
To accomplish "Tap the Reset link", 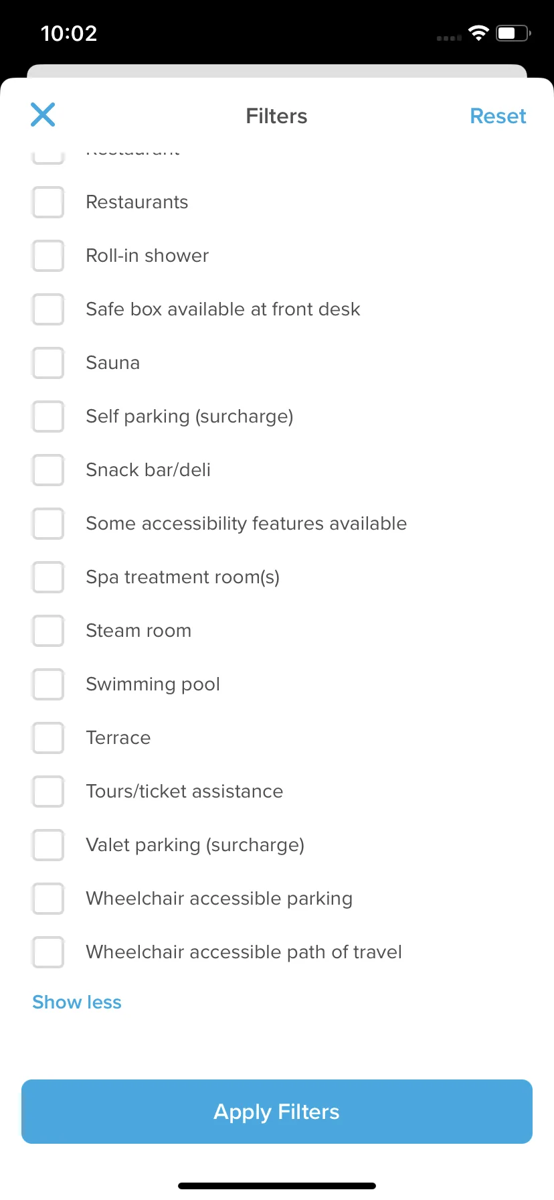I will coord(498,116).
